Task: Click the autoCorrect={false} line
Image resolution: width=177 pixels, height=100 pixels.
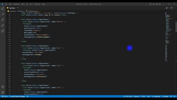Action: (32, 28)
